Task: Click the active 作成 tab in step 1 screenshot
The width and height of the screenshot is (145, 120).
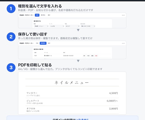Action: pos(37,15)
